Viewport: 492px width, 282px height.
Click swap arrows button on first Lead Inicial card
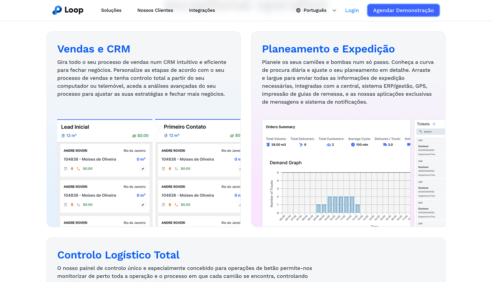point(143,169)
